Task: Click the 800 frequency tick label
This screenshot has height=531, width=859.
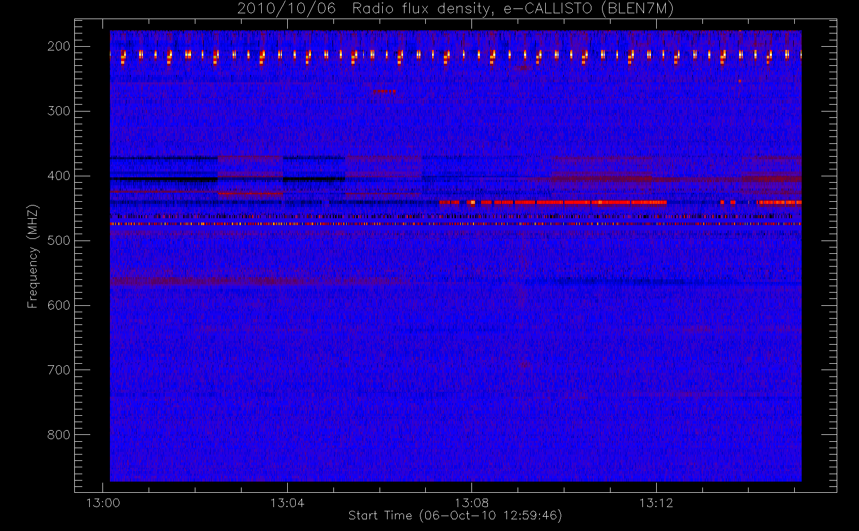Action: click(59, 435)
